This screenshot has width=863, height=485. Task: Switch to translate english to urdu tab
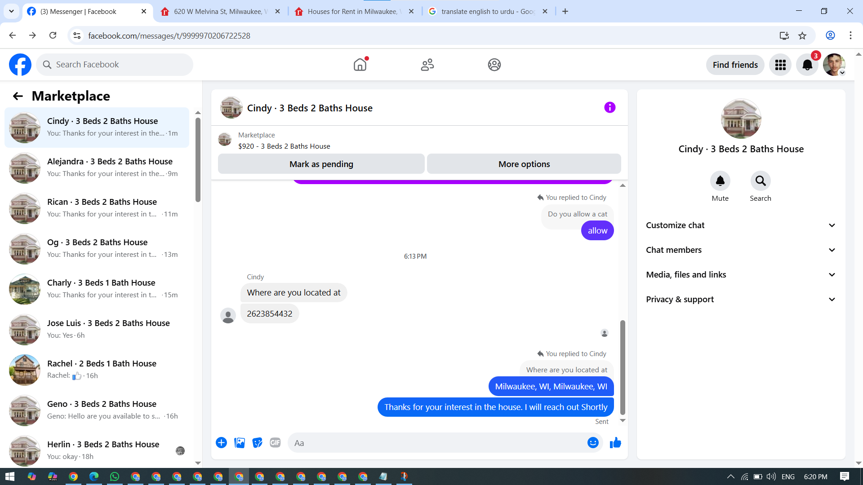488,12
